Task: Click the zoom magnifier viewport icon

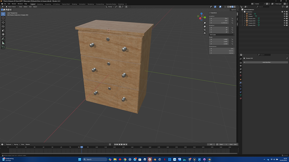Action: (205, 23)
